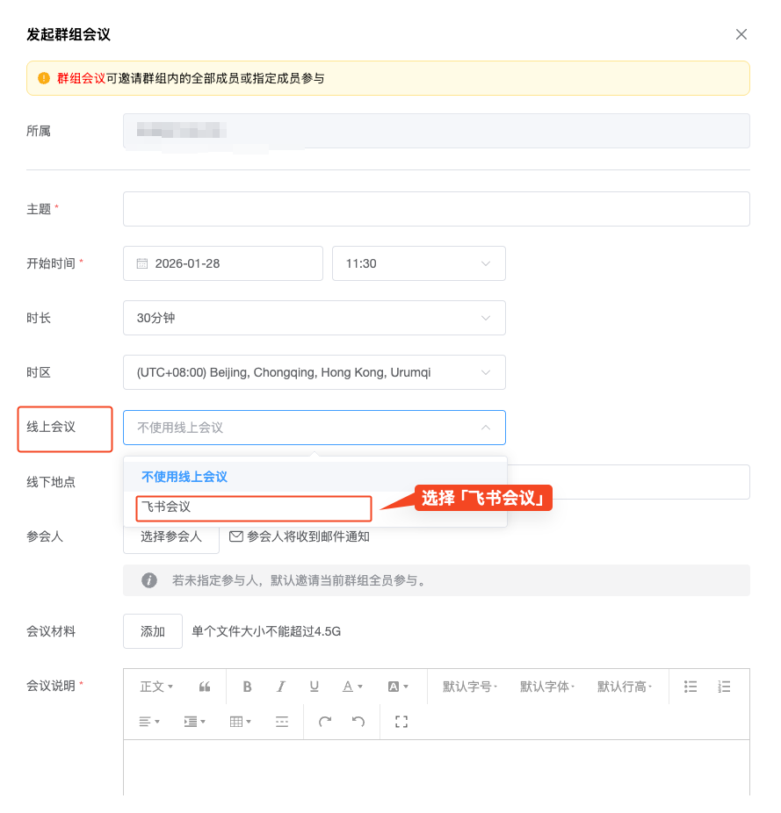Insert an unordered bullet list

[691, 687]
